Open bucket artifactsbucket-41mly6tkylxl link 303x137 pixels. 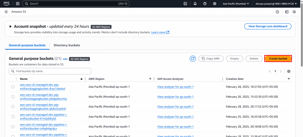pos(44,117)
